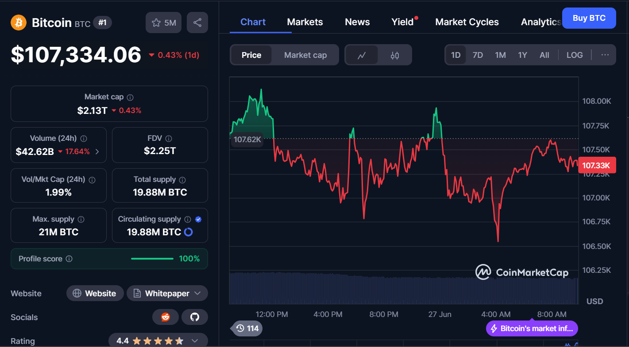Open the Website link button
Screen dimensions: 629x347
[95, 293]
